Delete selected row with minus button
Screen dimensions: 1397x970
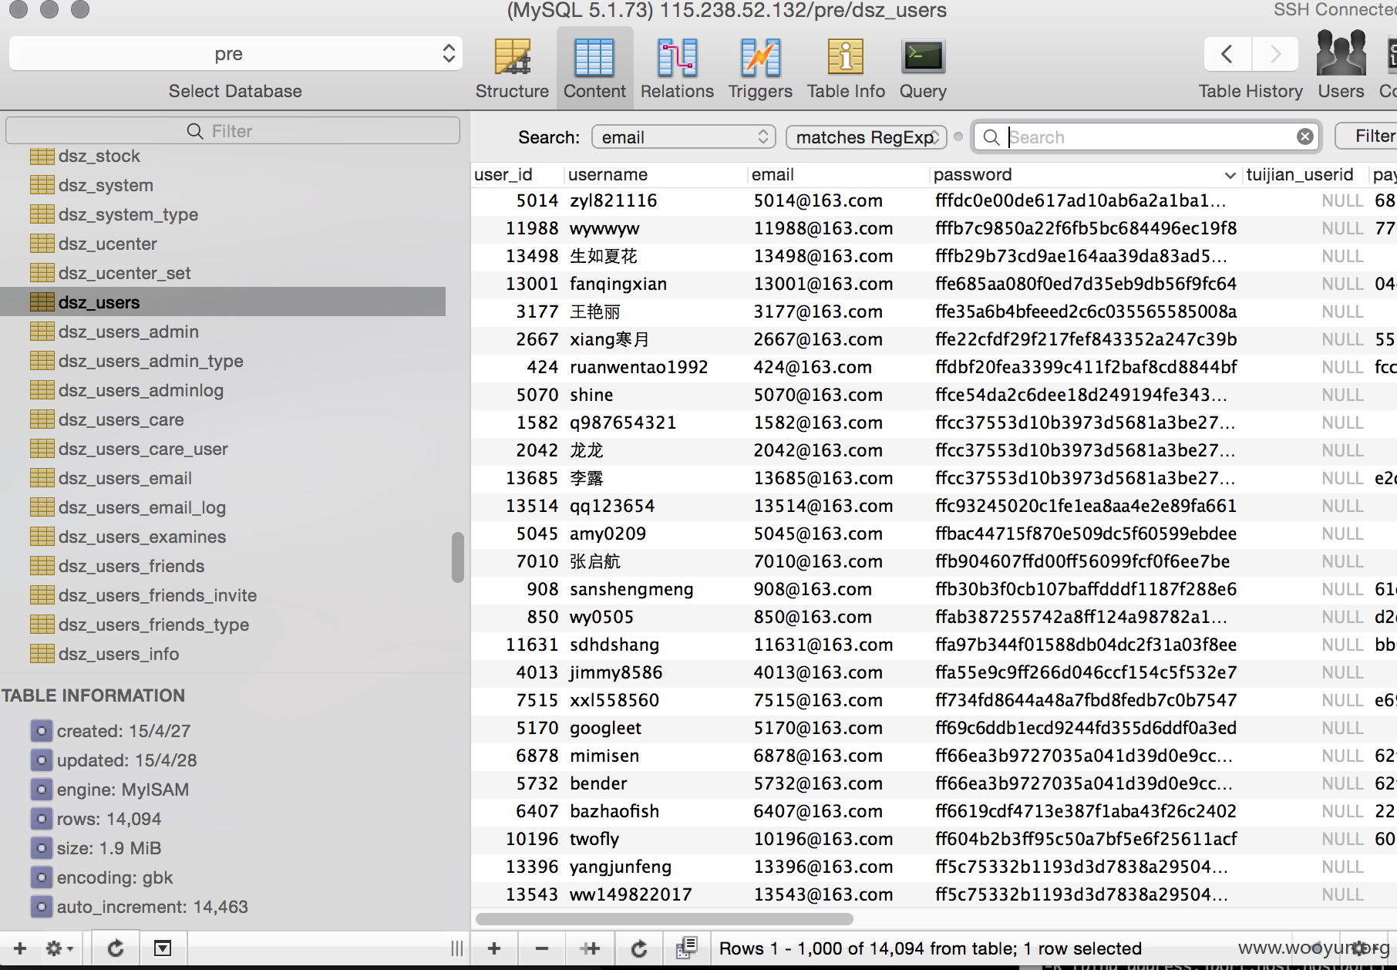[542, 948]
